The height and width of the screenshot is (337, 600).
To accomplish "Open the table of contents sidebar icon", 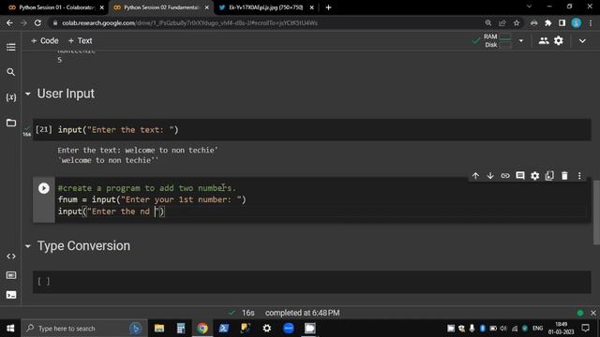I will click(x=10, y=47).
